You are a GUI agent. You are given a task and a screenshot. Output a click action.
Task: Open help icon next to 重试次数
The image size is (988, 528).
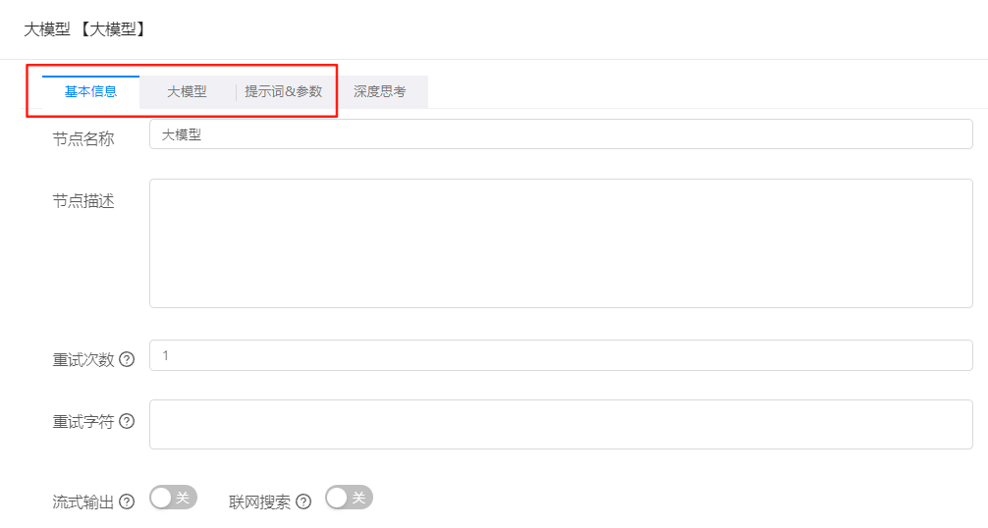pyautogui.click(x=127, y=359)
